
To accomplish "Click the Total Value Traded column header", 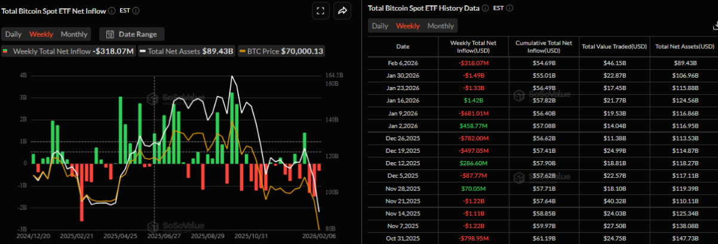I will click(614, 46).
